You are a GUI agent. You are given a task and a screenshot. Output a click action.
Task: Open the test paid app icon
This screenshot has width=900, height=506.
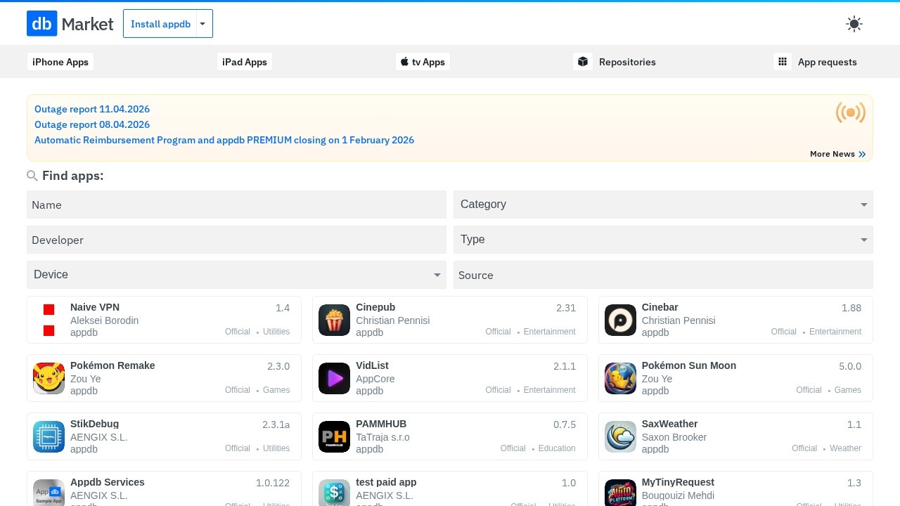334,493
